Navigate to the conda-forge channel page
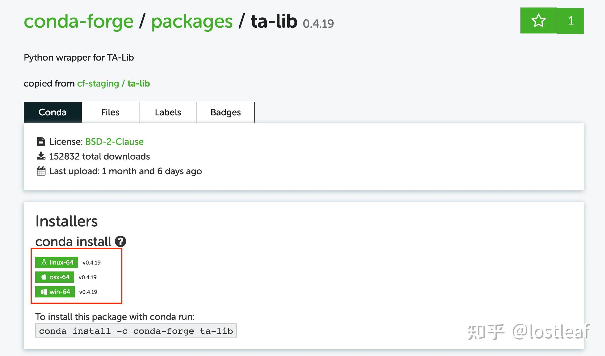Image resolution: width=605 pixels, height=356 pixels. tap(78, 21)
